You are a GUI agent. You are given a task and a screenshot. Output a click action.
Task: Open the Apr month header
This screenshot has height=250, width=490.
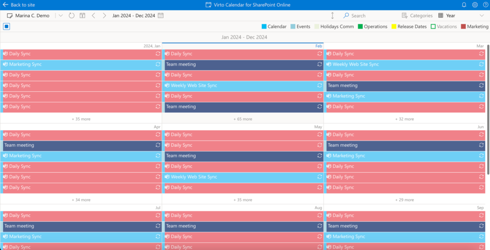[x=157, y=127]
